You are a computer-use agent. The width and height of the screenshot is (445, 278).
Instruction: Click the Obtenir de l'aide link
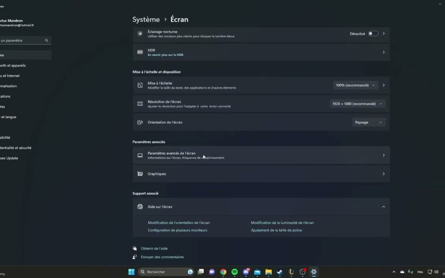(x=155, y=248)
